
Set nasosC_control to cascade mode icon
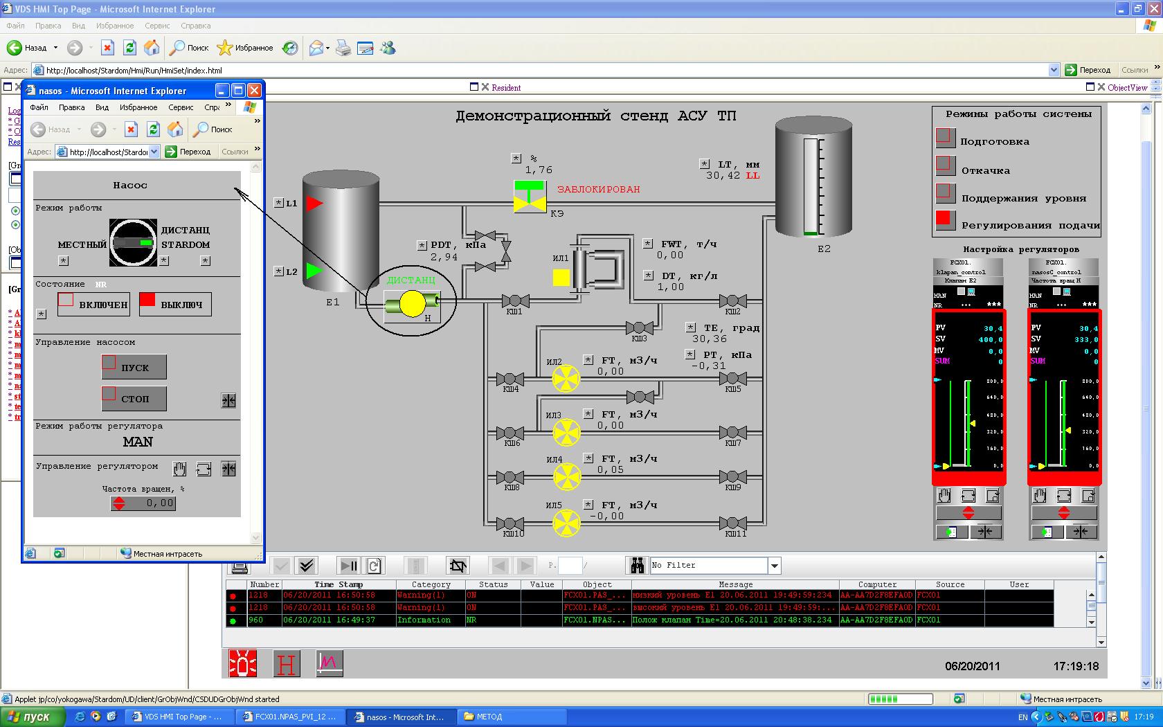1088,495
